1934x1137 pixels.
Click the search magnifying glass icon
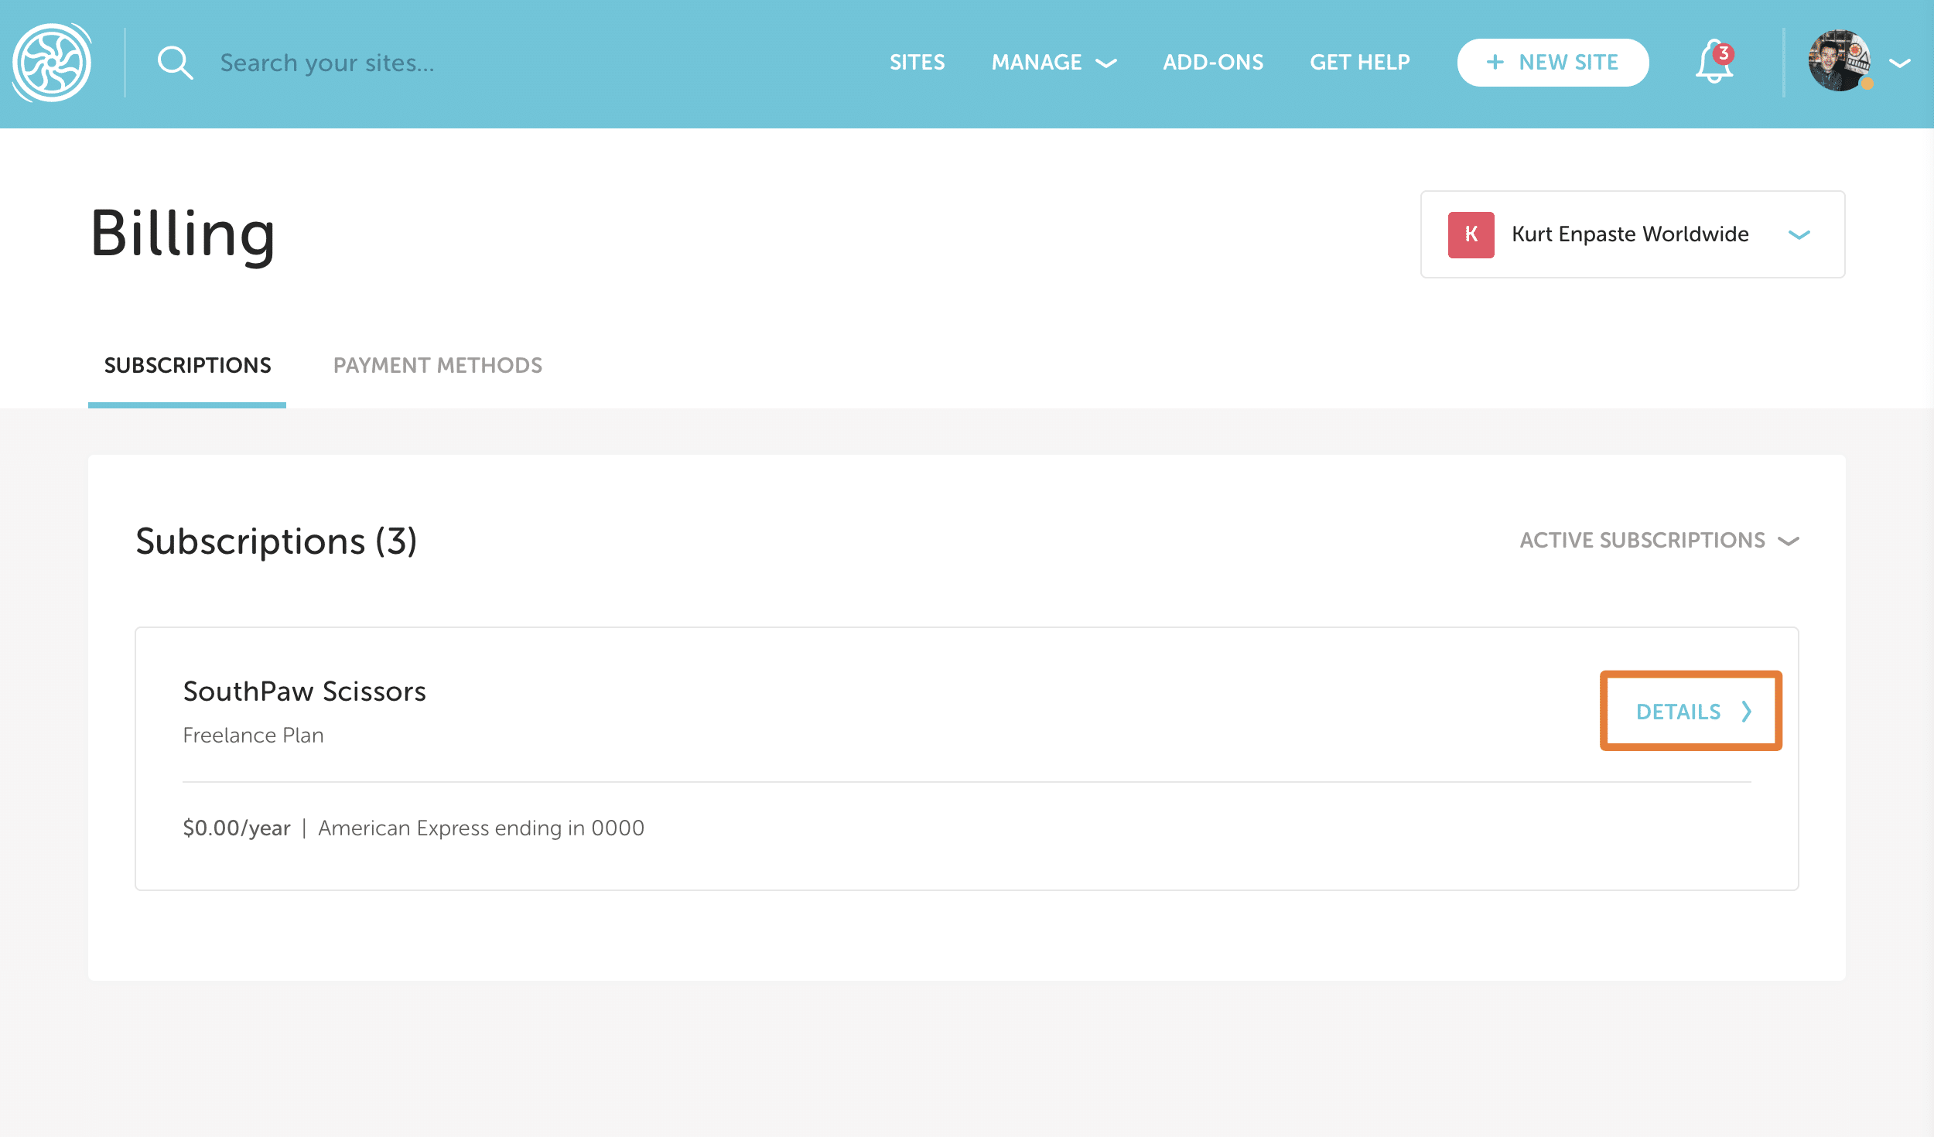pos(175,63)
